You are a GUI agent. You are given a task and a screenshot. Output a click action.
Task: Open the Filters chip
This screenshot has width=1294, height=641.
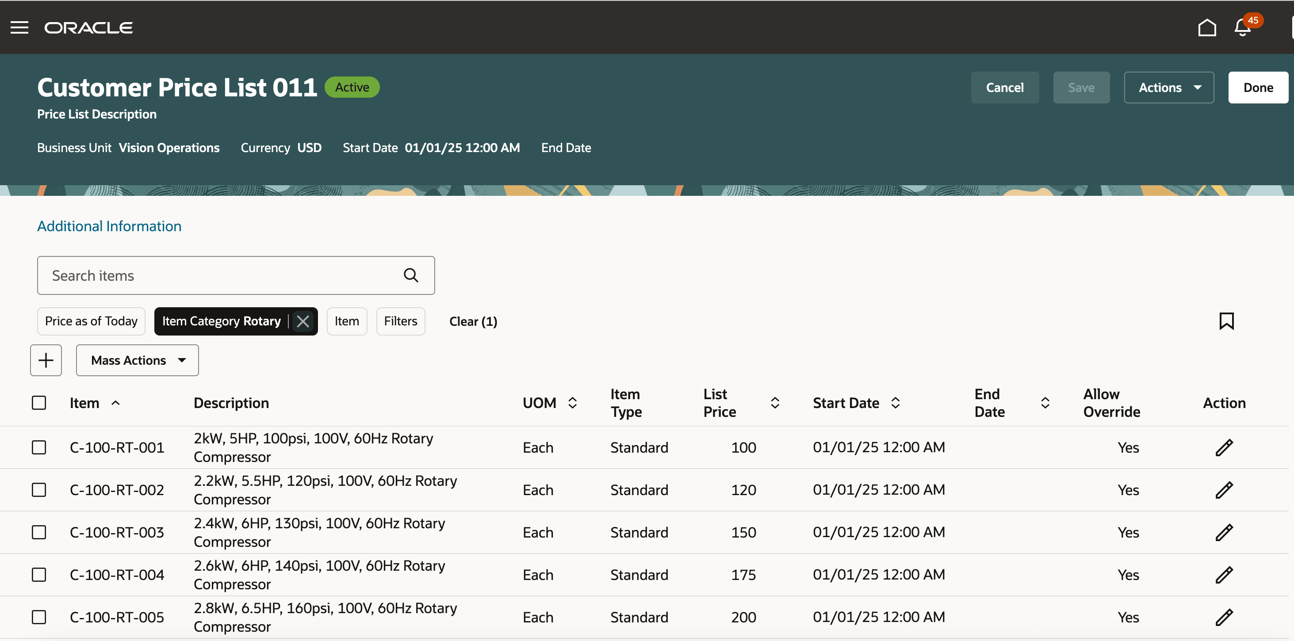pos(400,321)
